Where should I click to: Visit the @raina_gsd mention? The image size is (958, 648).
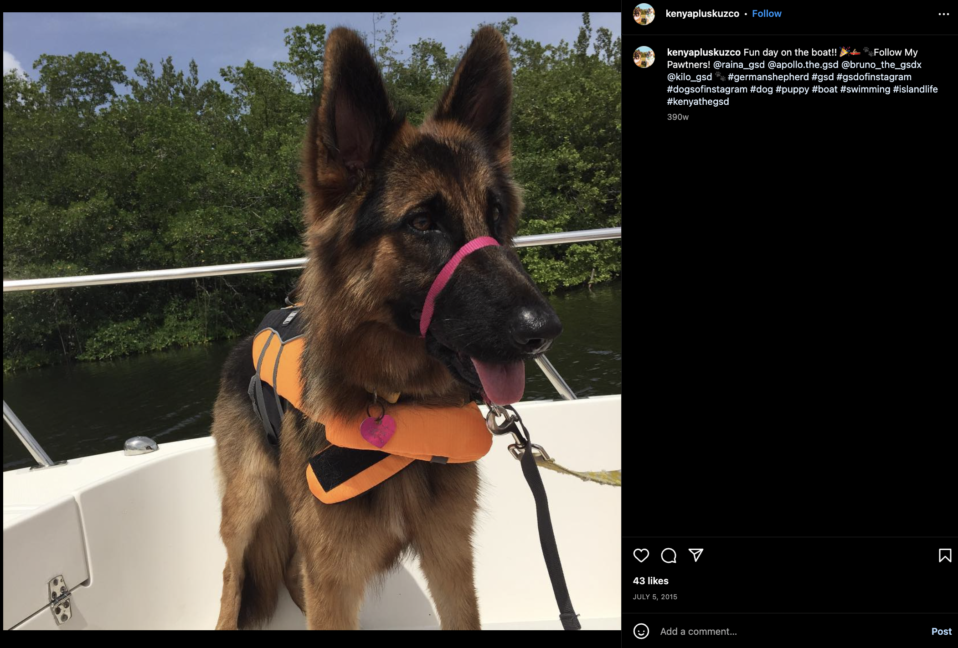739,65
